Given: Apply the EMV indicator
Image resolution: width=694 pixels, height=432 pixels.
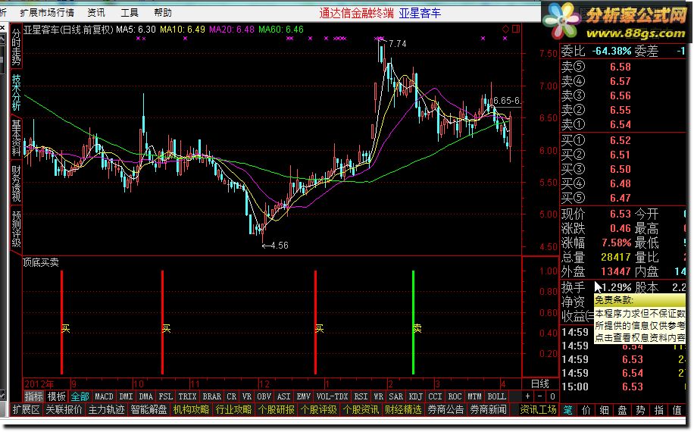Looking at the screenshot, I should (x=303, y=396).
